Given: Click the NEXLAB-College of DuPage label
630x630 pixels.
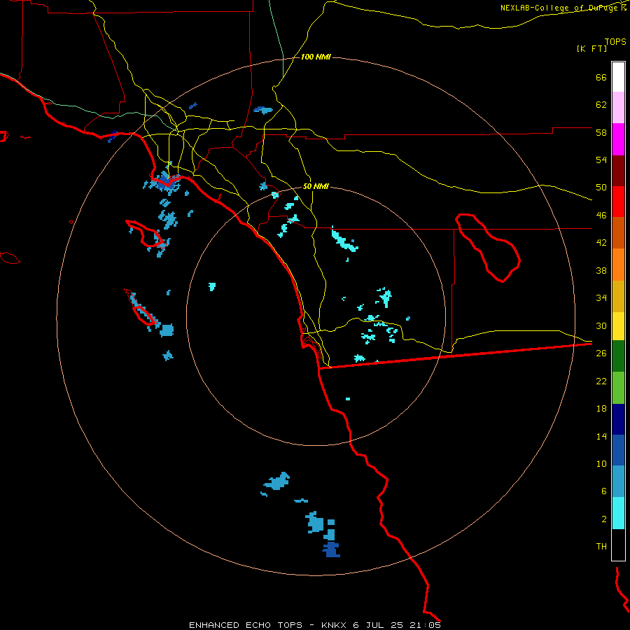Looking at the screenshot, I should click(x=559, y=8).
